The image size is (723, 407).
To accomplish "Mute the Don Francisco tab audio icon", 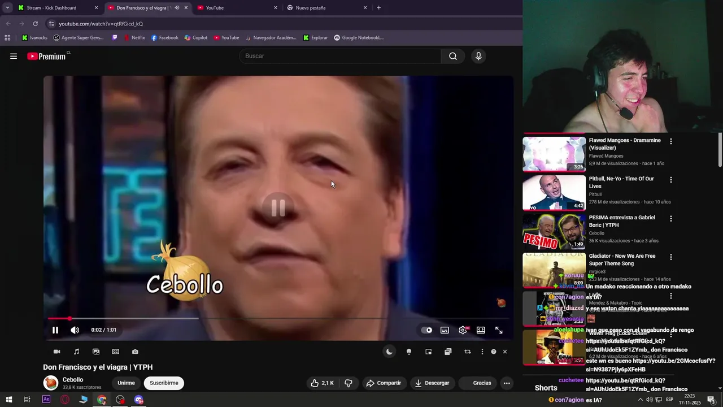I will (177, 8).
